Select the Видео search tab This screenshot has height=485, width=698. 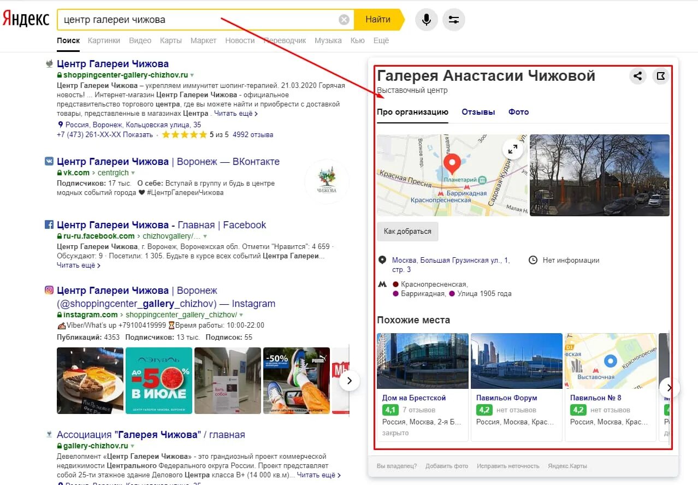point(140,40)
